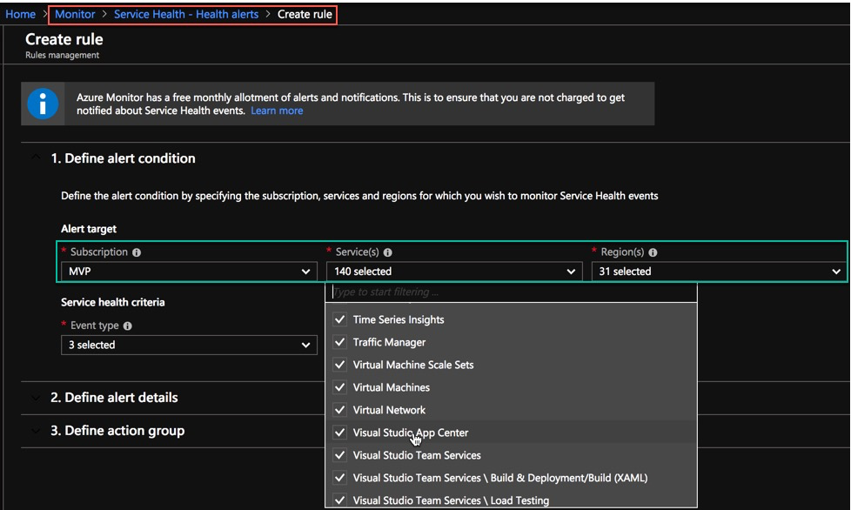This screenshot has height=510, width=851.
Task: Uncheck Traffic Manager service
Action: [339, 342]
